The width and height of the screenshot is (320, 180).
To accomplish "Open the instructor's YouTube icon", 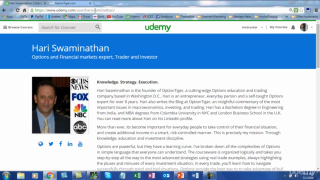I will 80,144.
